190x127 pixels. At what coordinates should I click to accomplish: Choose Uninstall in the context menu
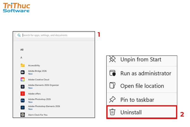(142, 112)
